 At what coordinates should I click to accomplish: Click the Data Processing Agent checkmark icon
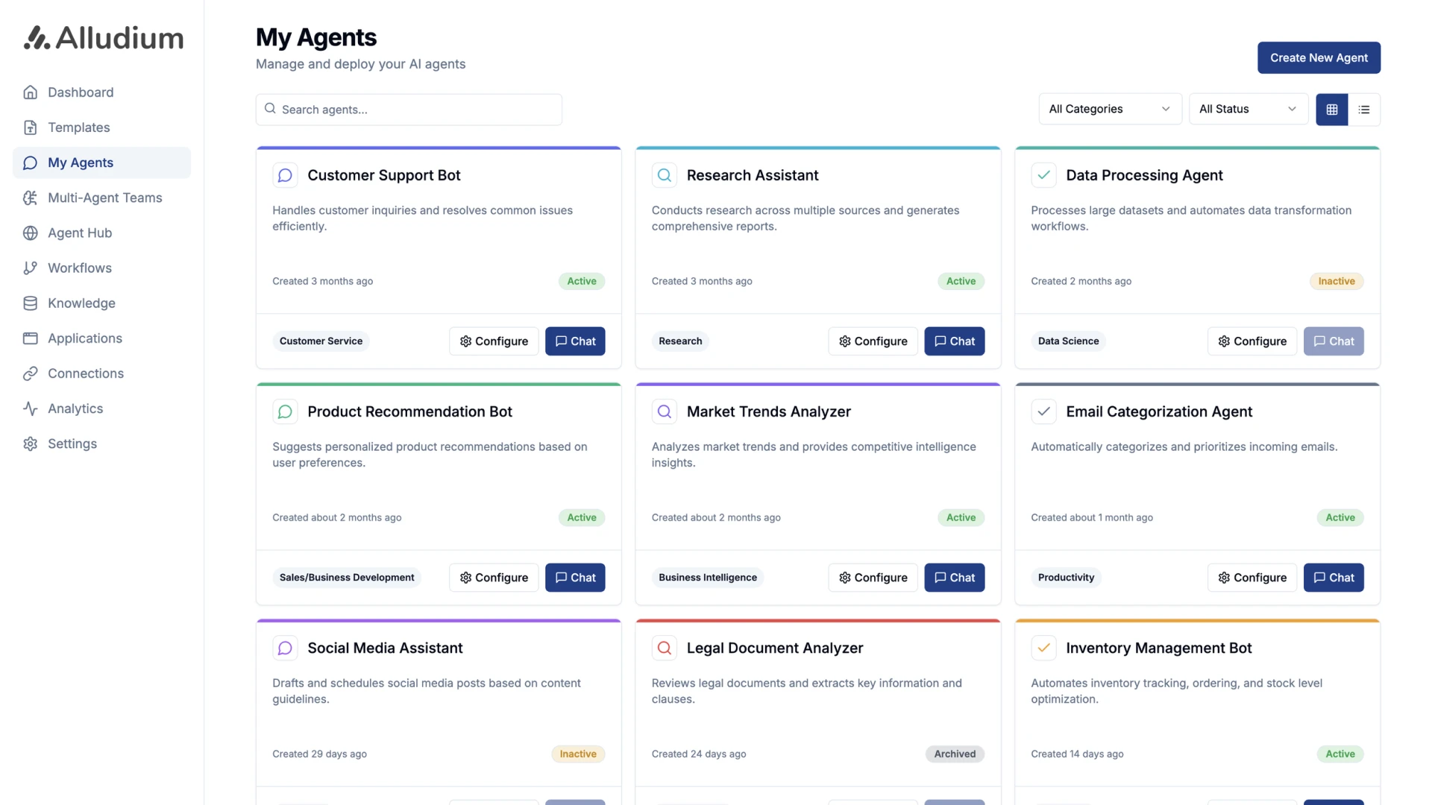click(1043, 175)
